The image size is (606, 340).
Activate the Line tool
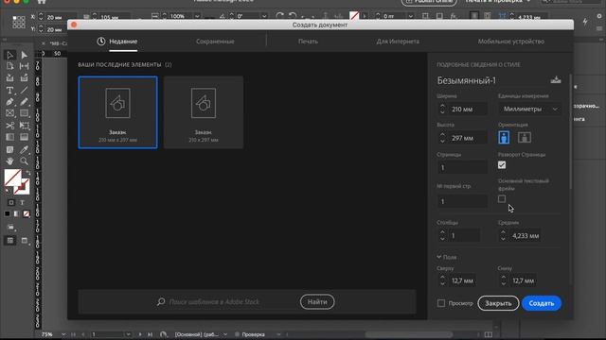24,91
